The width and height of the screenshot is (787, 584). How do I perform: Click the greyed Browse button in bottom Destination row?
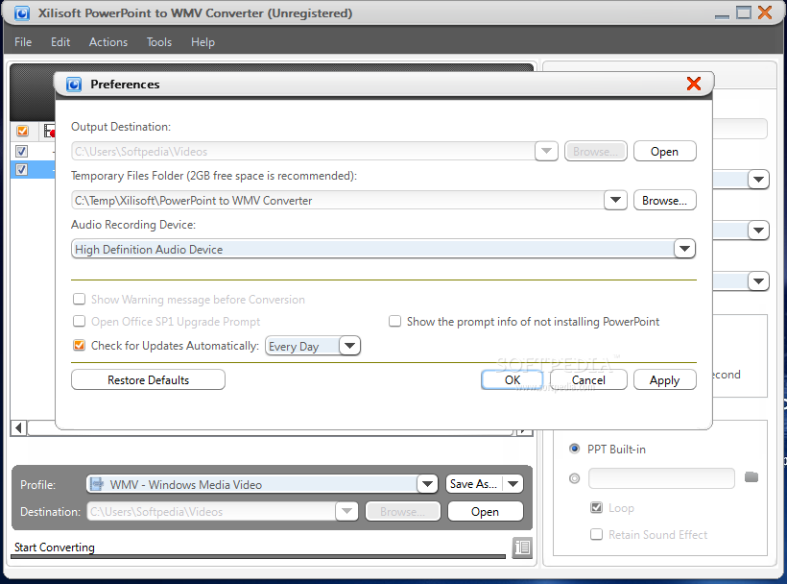[x=402, y=511]
